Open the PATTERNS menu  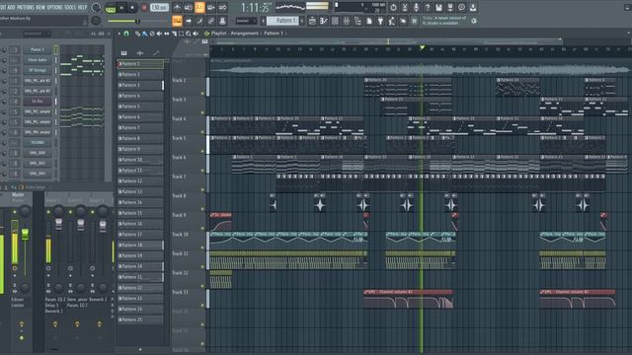click(27, 7)
